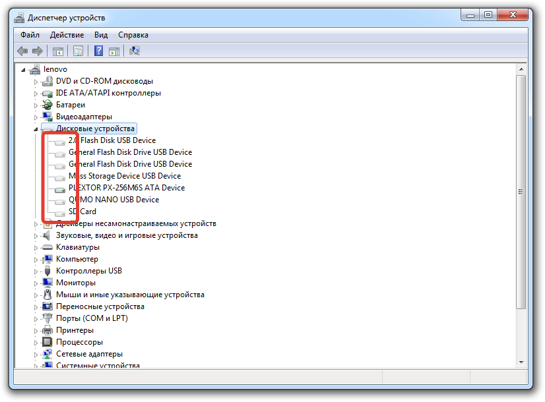Select Mass Storage Device USB Device
This screenshot has height=402, width=545.
click(x=125, y=176)
